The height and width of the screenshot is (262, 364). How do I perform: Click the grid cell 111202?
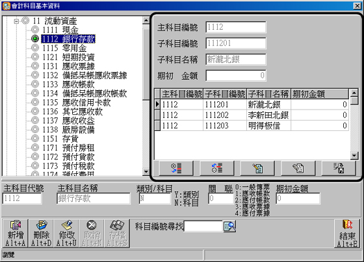click(x=225, y=115)
